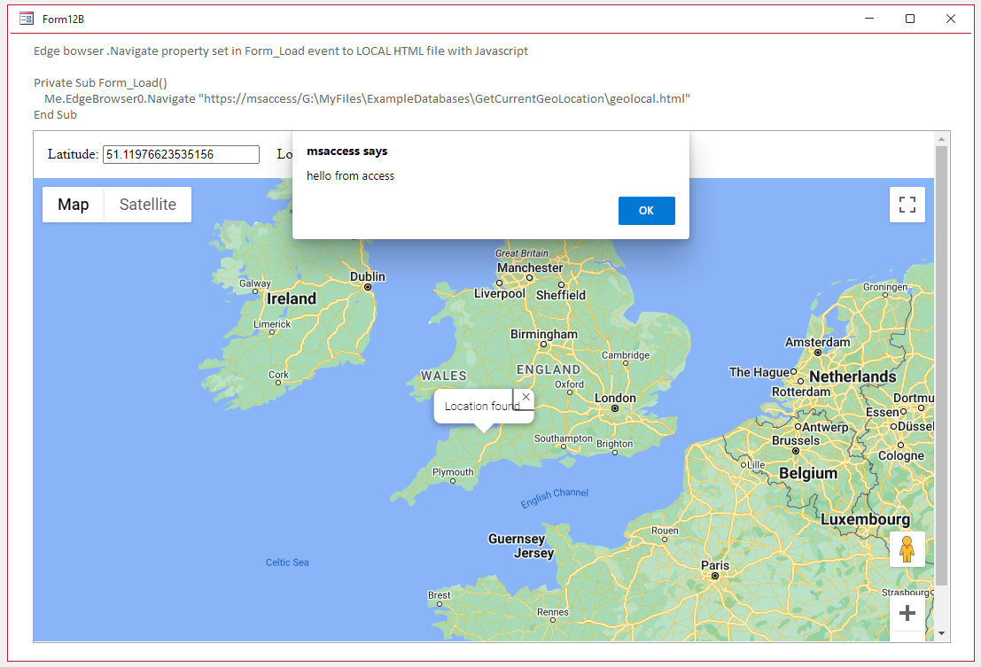Click the Birmingham label on map
Image resolution: width=981 pixels, height=667 pixels.
[544, 334]
